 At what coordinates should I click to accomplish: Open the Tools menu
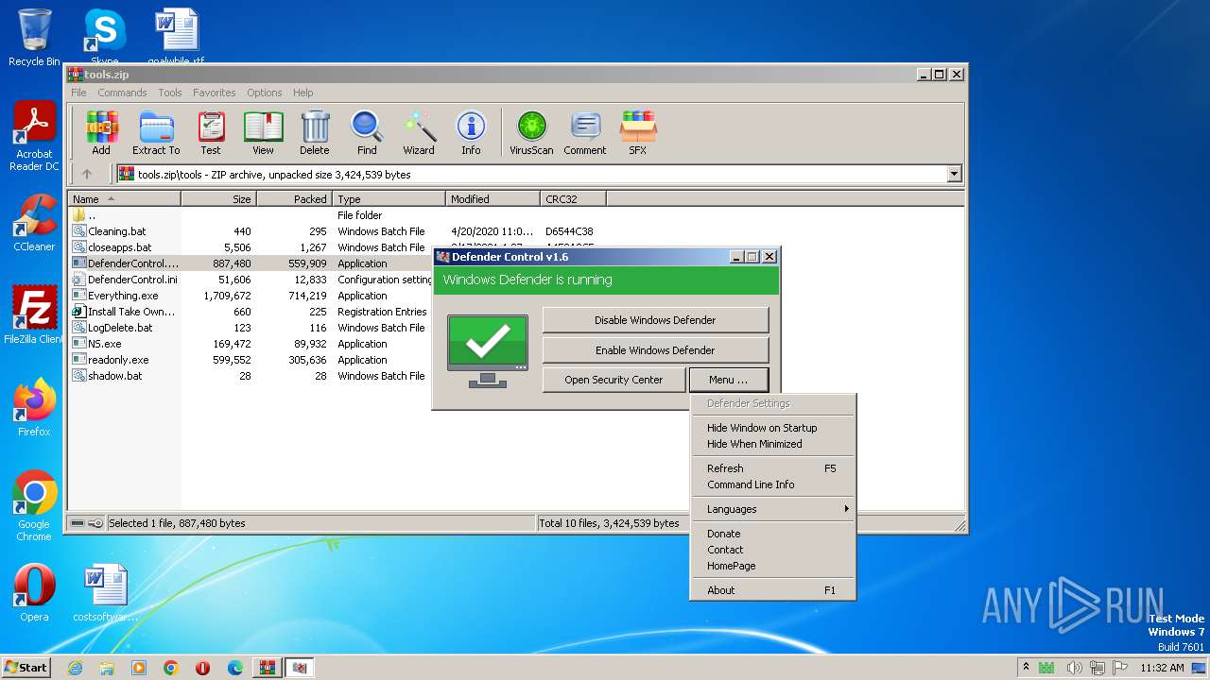170,93
